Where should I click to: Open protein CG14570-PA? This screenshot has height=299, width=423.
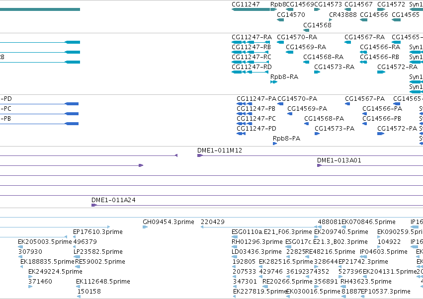click(x=297, y=99)
